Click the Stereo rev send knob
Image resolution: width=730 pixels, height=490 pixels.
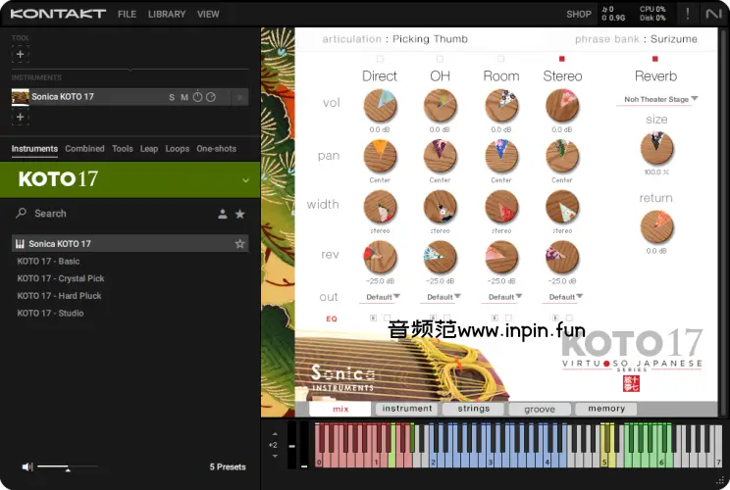pyautogui.click(x=562, y=257)
